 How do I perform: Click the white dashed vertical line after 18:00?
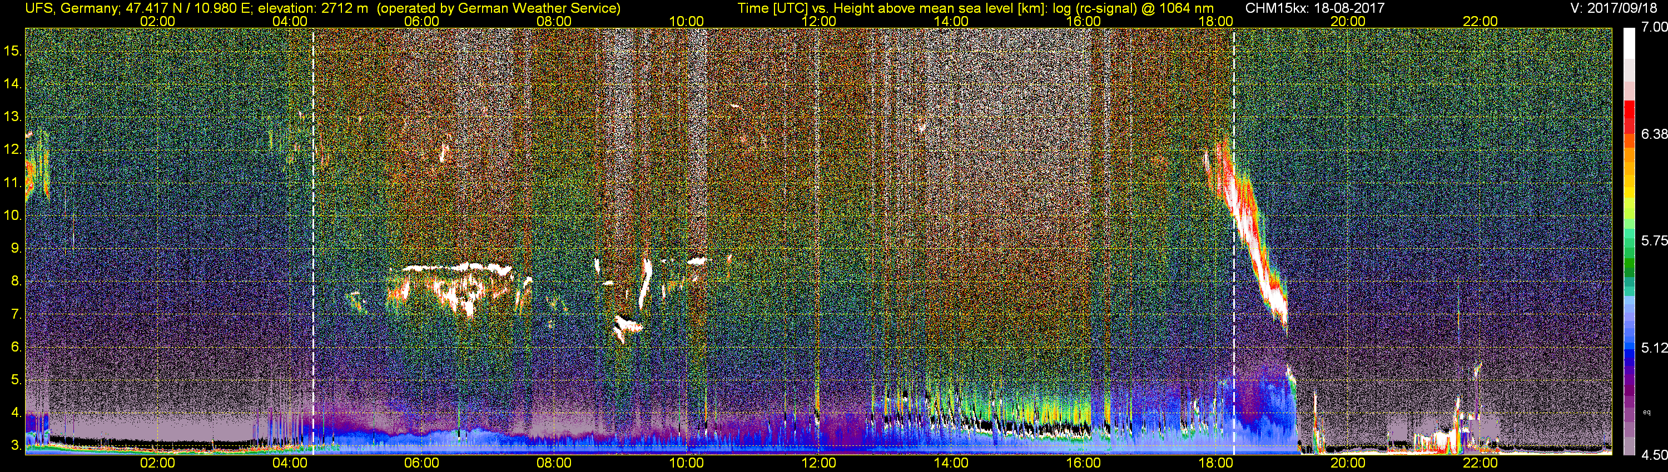point(1234,240)
